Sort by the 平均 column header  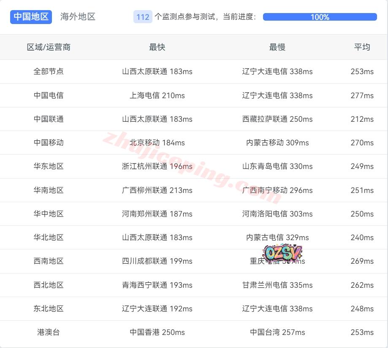[362, 47]
